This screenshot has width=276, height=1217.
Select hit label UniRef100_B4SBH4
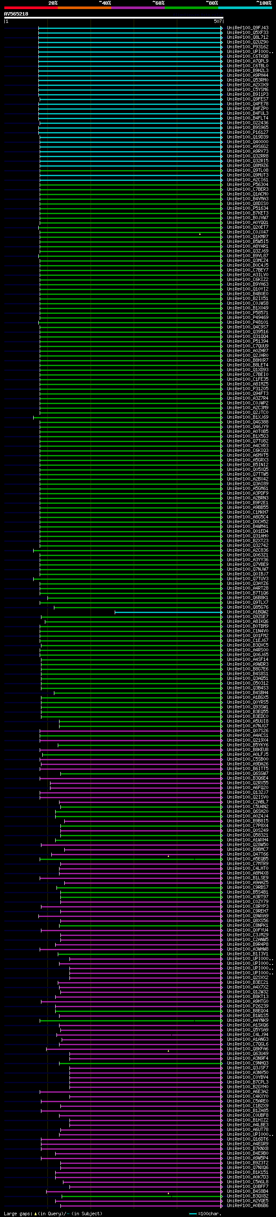click(248, 692)
